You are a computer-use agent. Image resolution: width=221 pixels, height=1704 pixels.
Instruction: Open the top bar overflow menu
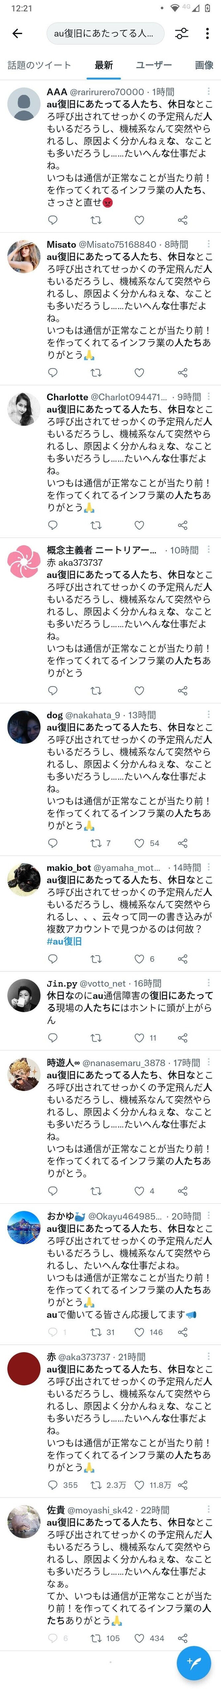[208, 33]
